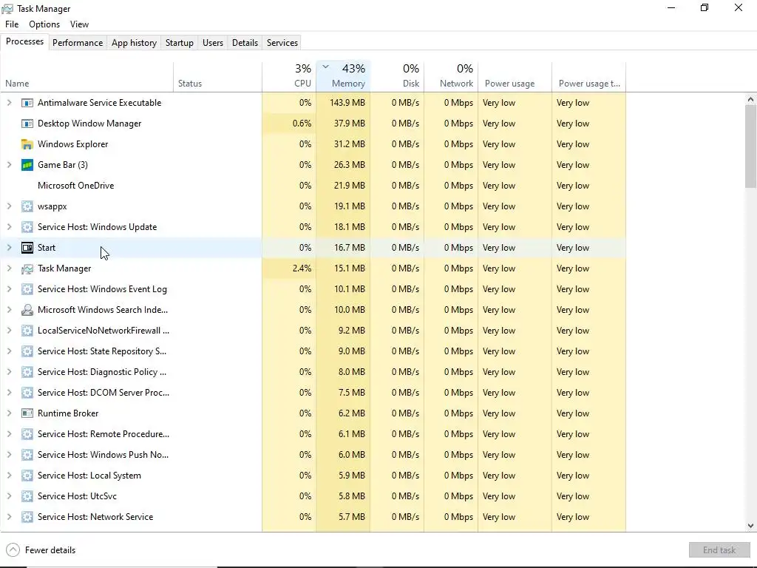Click the scrollbar up arrow
The width and height of the screenshot is (757, 568).
(x=750, y=99)
